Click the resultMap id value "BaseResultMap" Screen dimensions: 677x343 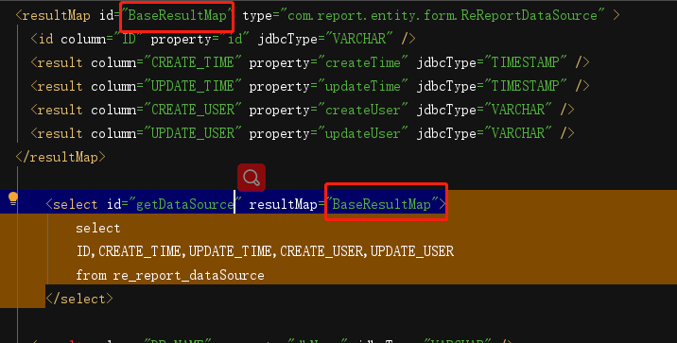[x=178, y=16]
